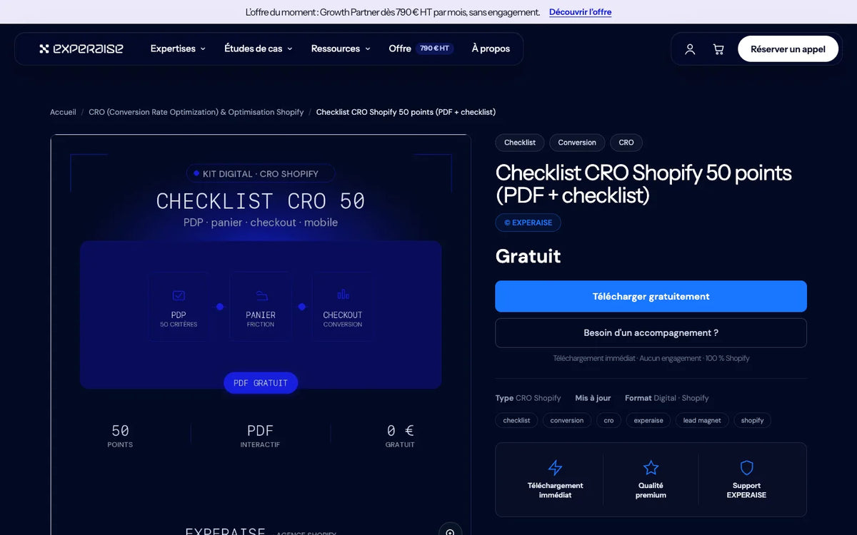The height and width of the screenshot is (535, 857).
Task: Open the user account icon
Action: (x=690, y=49)
